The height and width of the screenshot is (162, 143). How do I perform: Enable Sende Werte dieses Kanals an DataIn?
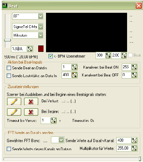(9, 149)
